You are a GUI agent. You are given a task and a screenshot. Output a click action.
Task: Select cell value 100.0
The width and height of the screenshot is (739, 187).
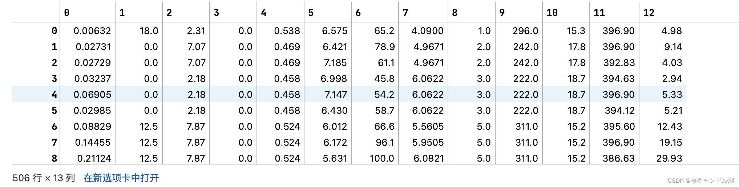pos(382,158)
